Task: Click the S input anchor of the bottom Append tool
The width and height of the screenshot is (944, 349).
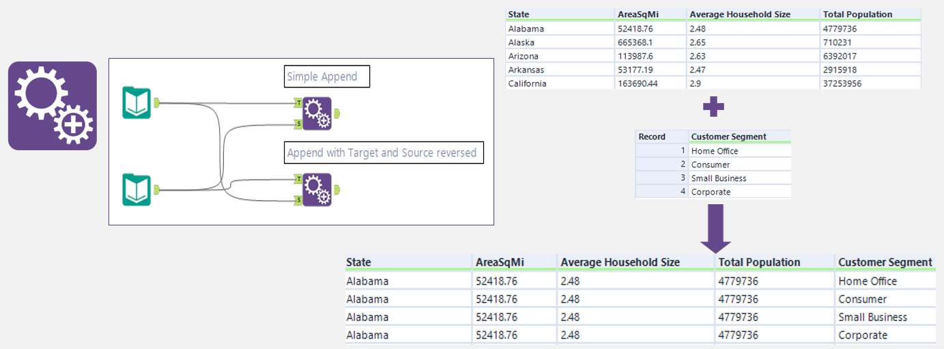Action: pos(299,199)
